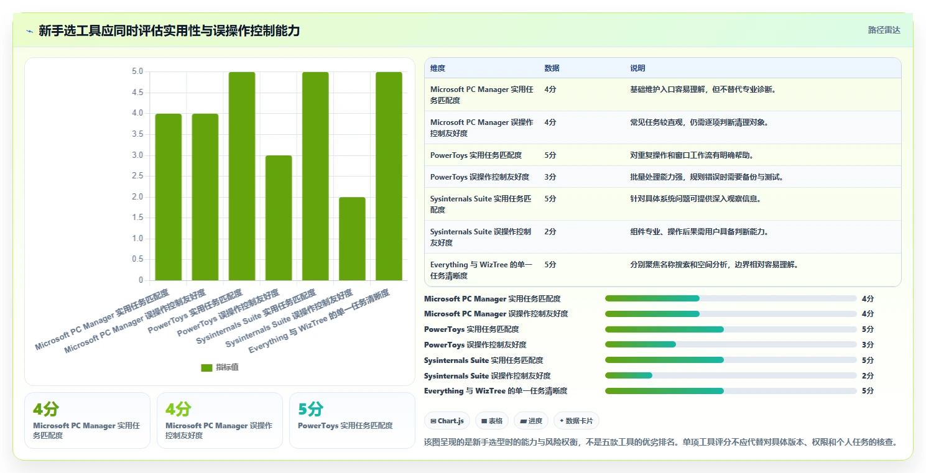Click progress label 'Everything 与 WizTree 的单一任务清晰度'

pyautogui.click(x=496, y=391)
